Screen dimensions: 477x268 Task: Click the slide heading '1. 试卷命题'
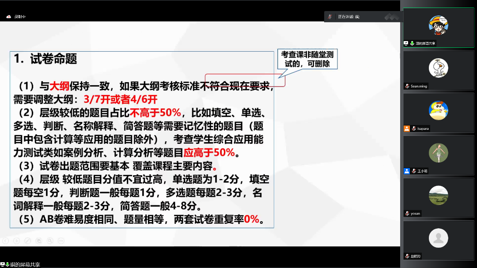point(45,59)
